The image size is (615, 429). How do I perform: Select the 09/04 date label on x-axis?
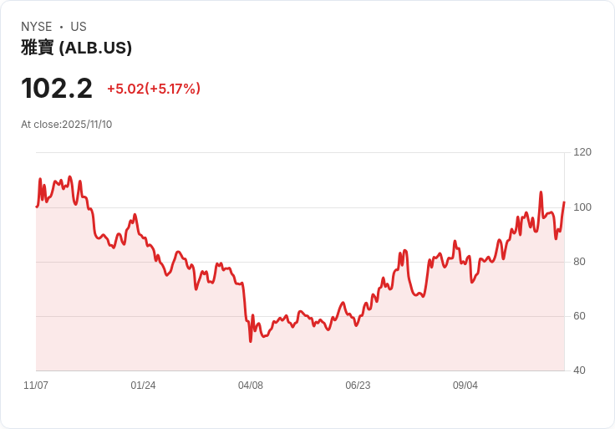(465, 386)
